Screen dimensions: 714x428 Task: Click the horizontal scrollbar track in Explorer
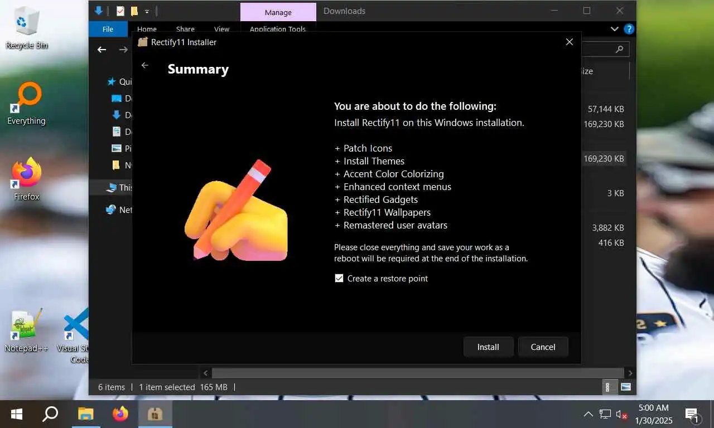[x=418, y=373]
